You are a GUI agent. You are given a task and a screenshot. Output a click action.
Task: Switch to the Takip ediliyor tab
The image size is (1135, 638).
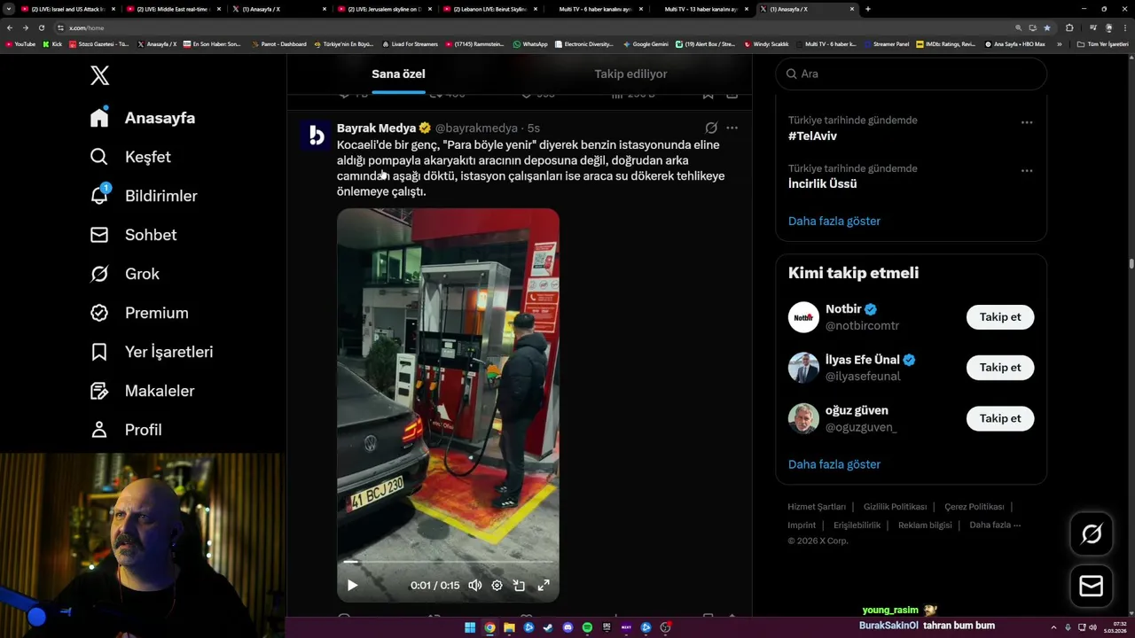(630, 74)
